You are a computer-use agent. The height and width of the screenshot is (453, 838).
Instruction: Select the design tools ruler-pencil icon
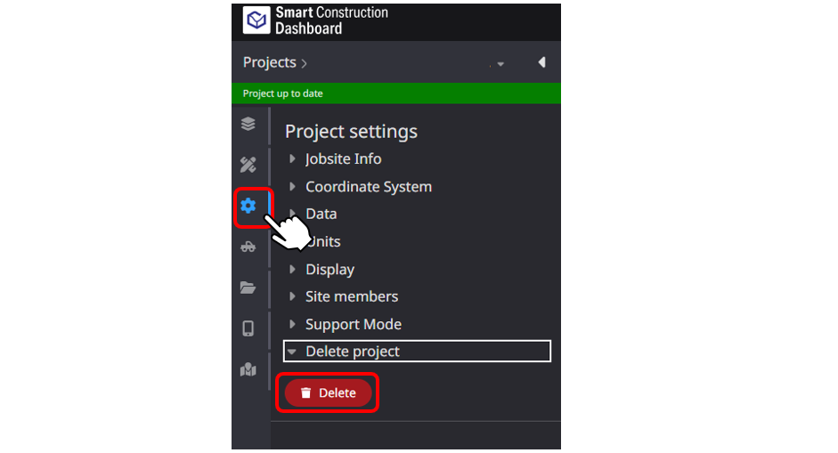point(248,165)
